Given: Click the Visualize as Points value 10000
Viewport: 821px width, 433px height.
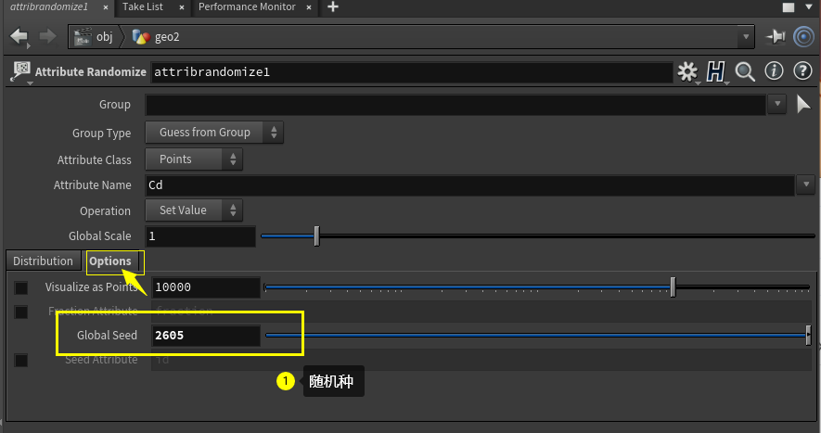Looking at the screenshot, I should [x=206, y=287].
